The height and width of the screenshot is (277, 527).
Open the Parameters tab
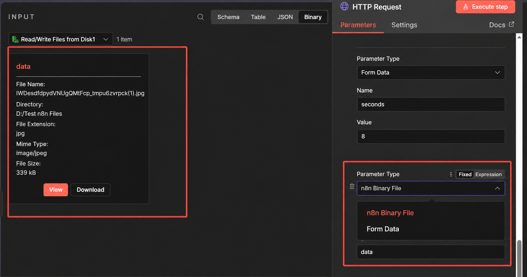(x=358, y=25)
